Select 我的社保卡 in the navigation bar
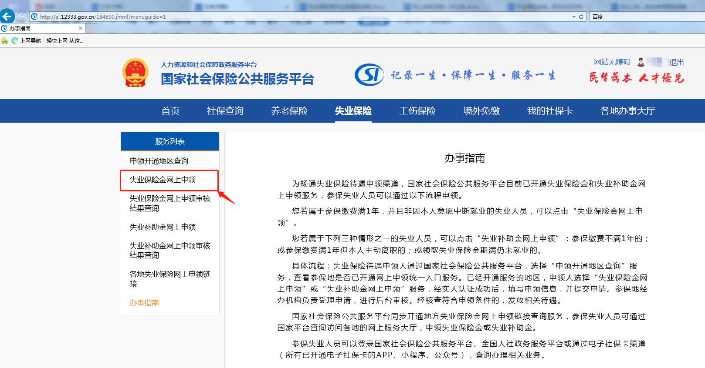Image resolution: width=705 pixels, height=368 pixels. pyautogui.click(x=549, y=111)
